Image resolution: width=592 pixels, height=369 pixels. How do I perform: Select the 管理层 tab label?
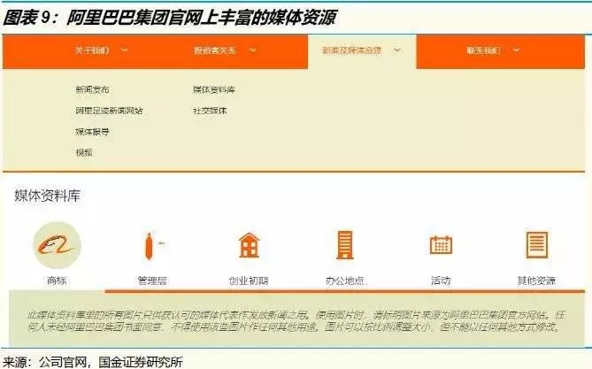(152, 281)
